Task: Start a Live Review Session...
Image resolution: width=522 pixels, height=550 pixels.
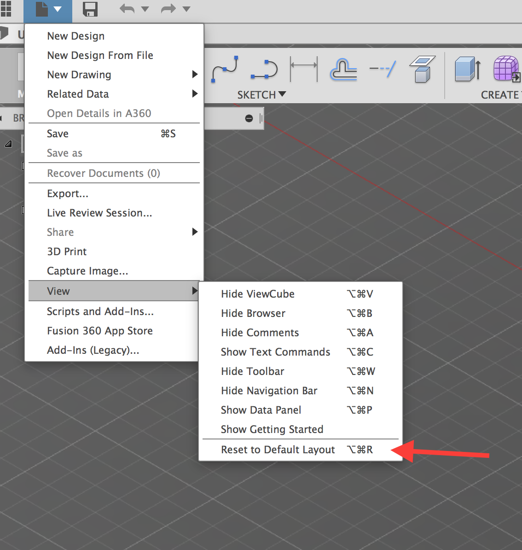Action: (114, 212)
